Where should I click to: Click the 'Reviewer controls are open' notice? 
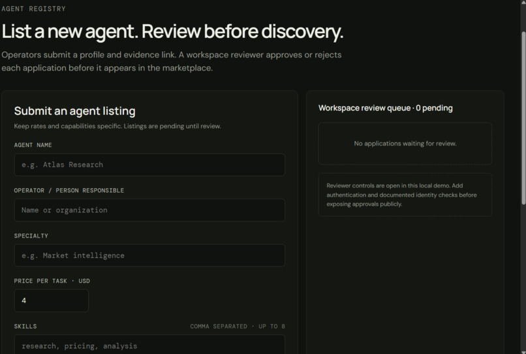point(405,195)
